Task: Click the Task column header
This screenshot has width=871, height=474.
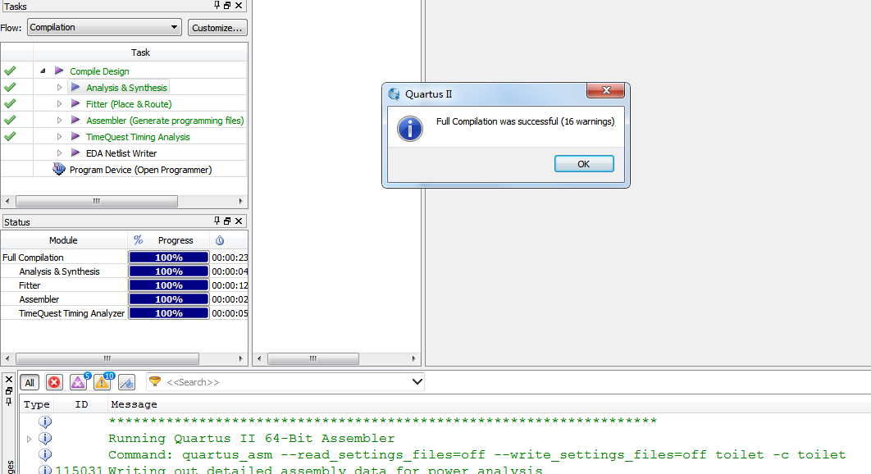Action: (140, 52)
